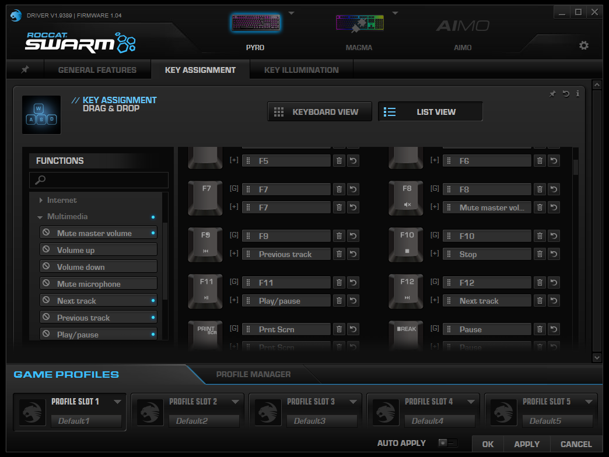Reset the Pause [G] assignment
Screen dimensions: 609x457
tap(554, 329)
